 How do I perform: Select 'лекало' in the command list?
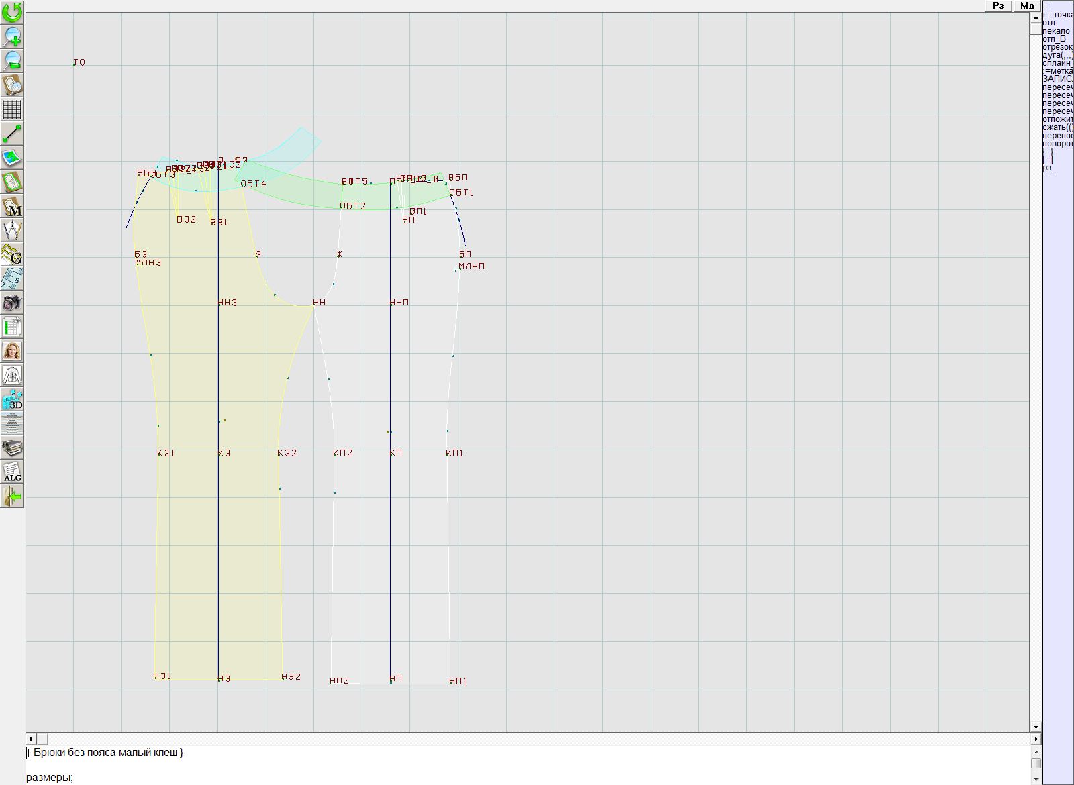pyautogui.click(x=1057, y=31)
